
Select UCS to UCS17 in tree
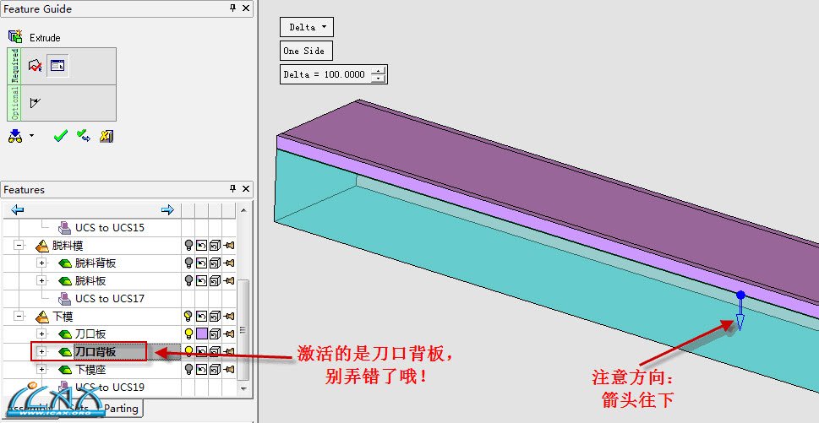pyautogui.click(x=110, y=298)
